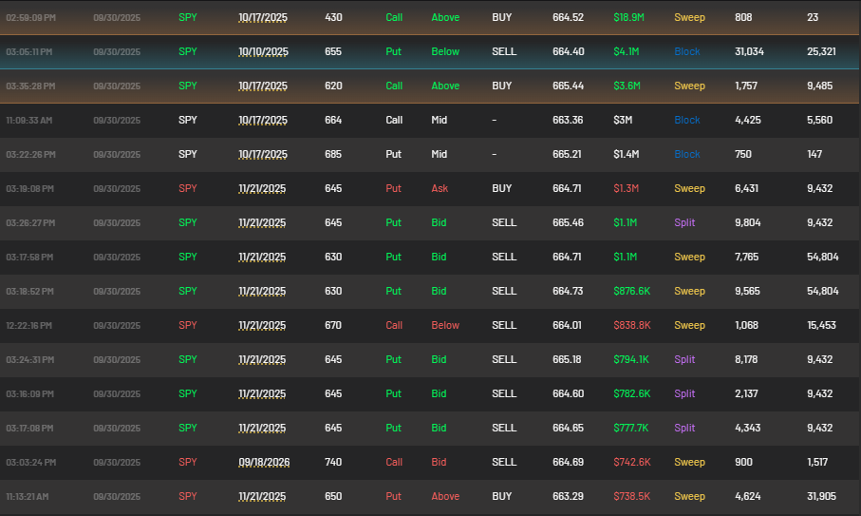861x516 pixels.
Task: Click volume value 4,343
Action: point(747,427)
